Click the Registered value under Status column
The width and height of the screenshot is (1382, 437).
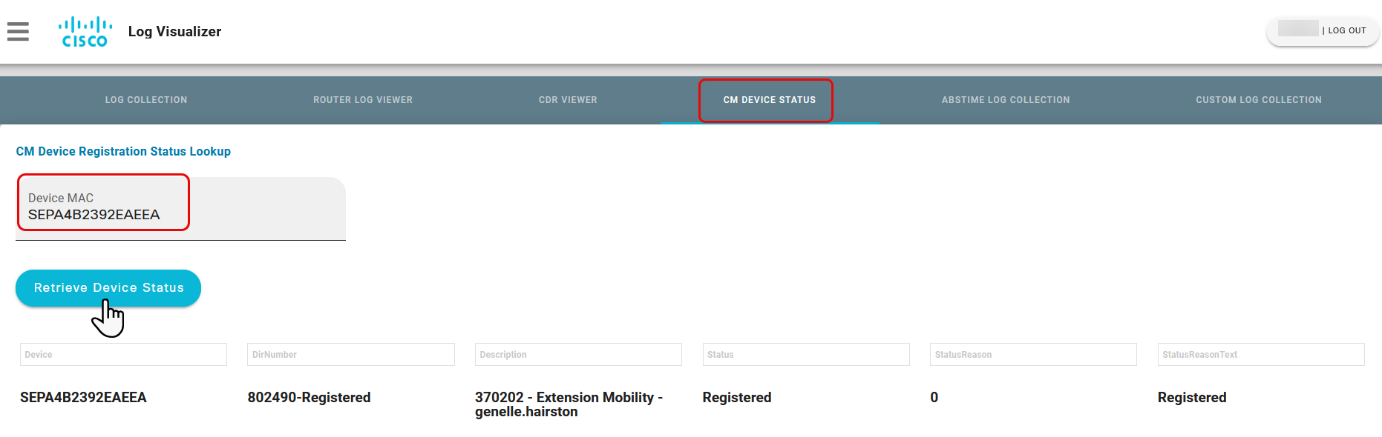737,398
